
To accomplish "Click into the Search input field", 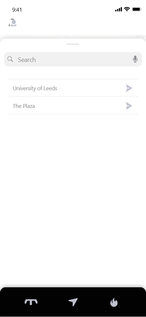I will 73,59.
